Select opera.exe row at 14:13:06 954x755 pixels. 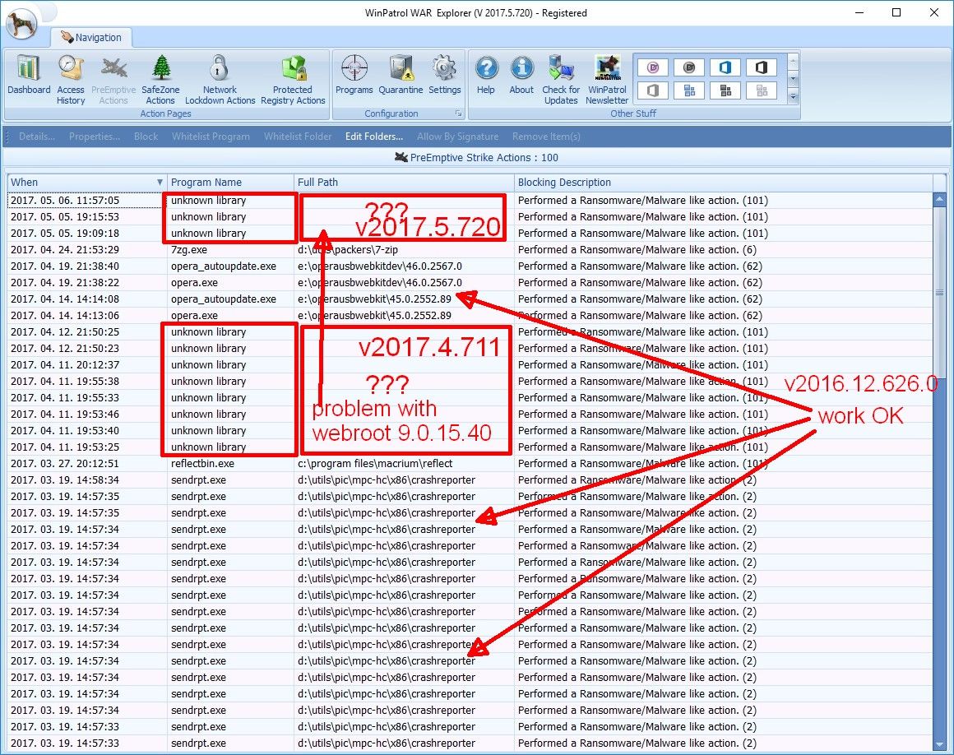point(470,316)
